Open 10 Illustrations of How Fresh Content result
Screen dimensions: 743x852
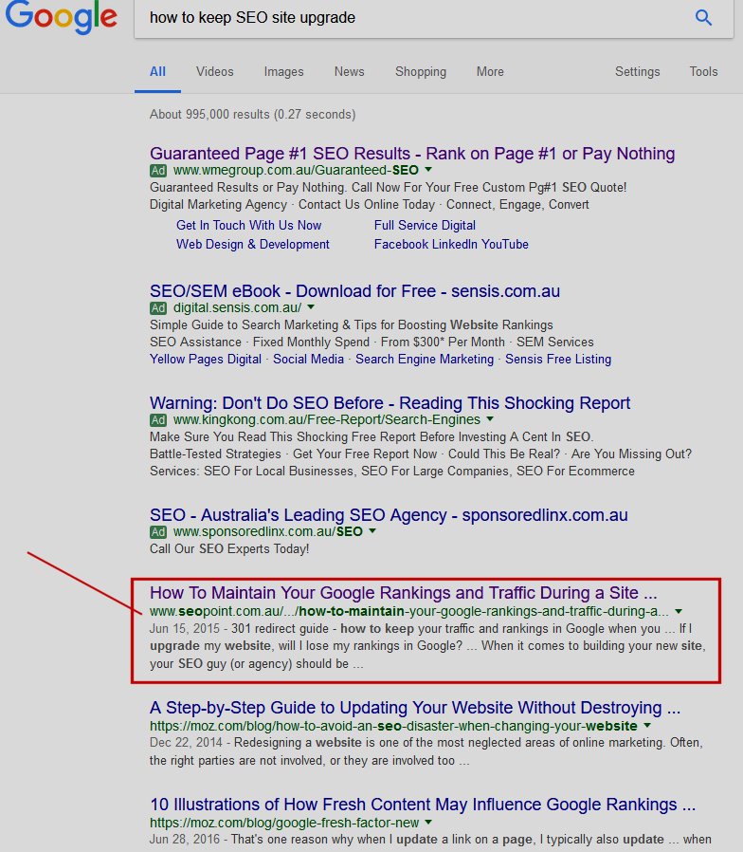pyautogui.click(x=423, y=805)
